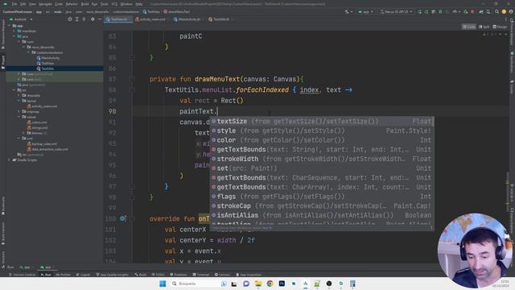Screen dimensions: 515x290
Task: Choose style from the autocomplete list
Action: [x=322, y=130]
